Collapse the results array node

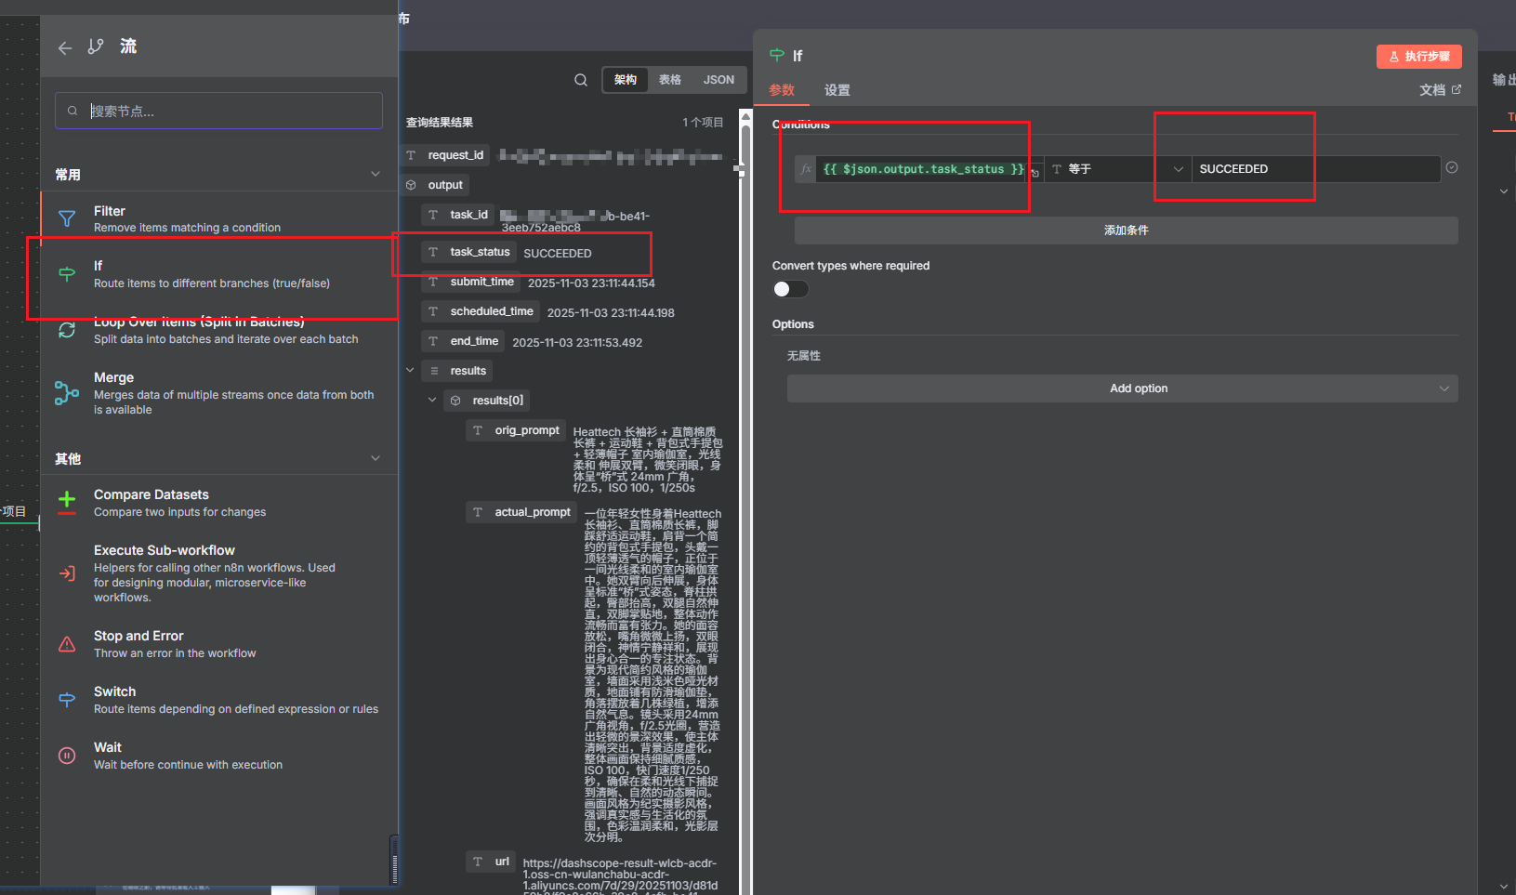pos(410,371)
